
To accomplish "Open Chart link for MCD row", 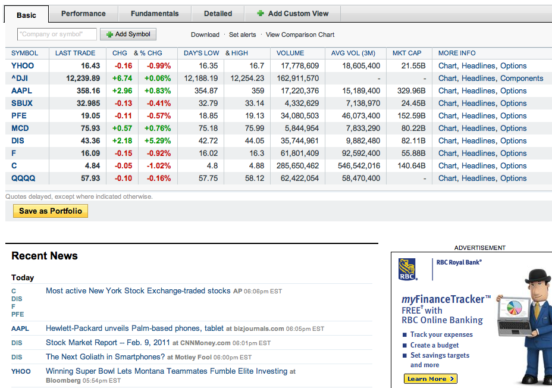I will (x=447, y=128).
